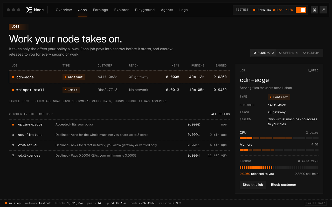
Task: Click the EARNED column header
Action: pyautogui.click(x=221, y=66)
